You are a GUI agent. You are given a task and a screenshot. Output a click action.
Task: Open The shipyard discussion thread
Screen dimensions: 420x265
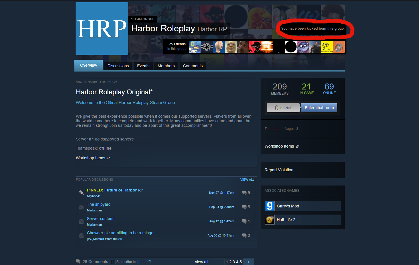(x=99, y=204)
